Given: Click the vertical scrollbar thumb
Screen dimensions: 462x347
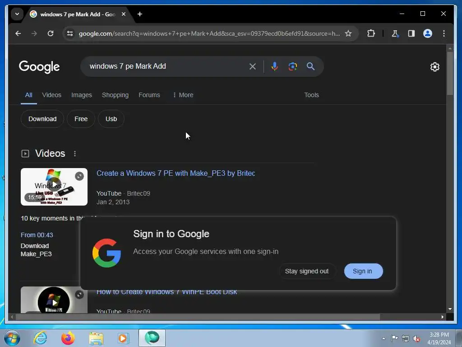Looking at the screenshot, I should (450, 73).
